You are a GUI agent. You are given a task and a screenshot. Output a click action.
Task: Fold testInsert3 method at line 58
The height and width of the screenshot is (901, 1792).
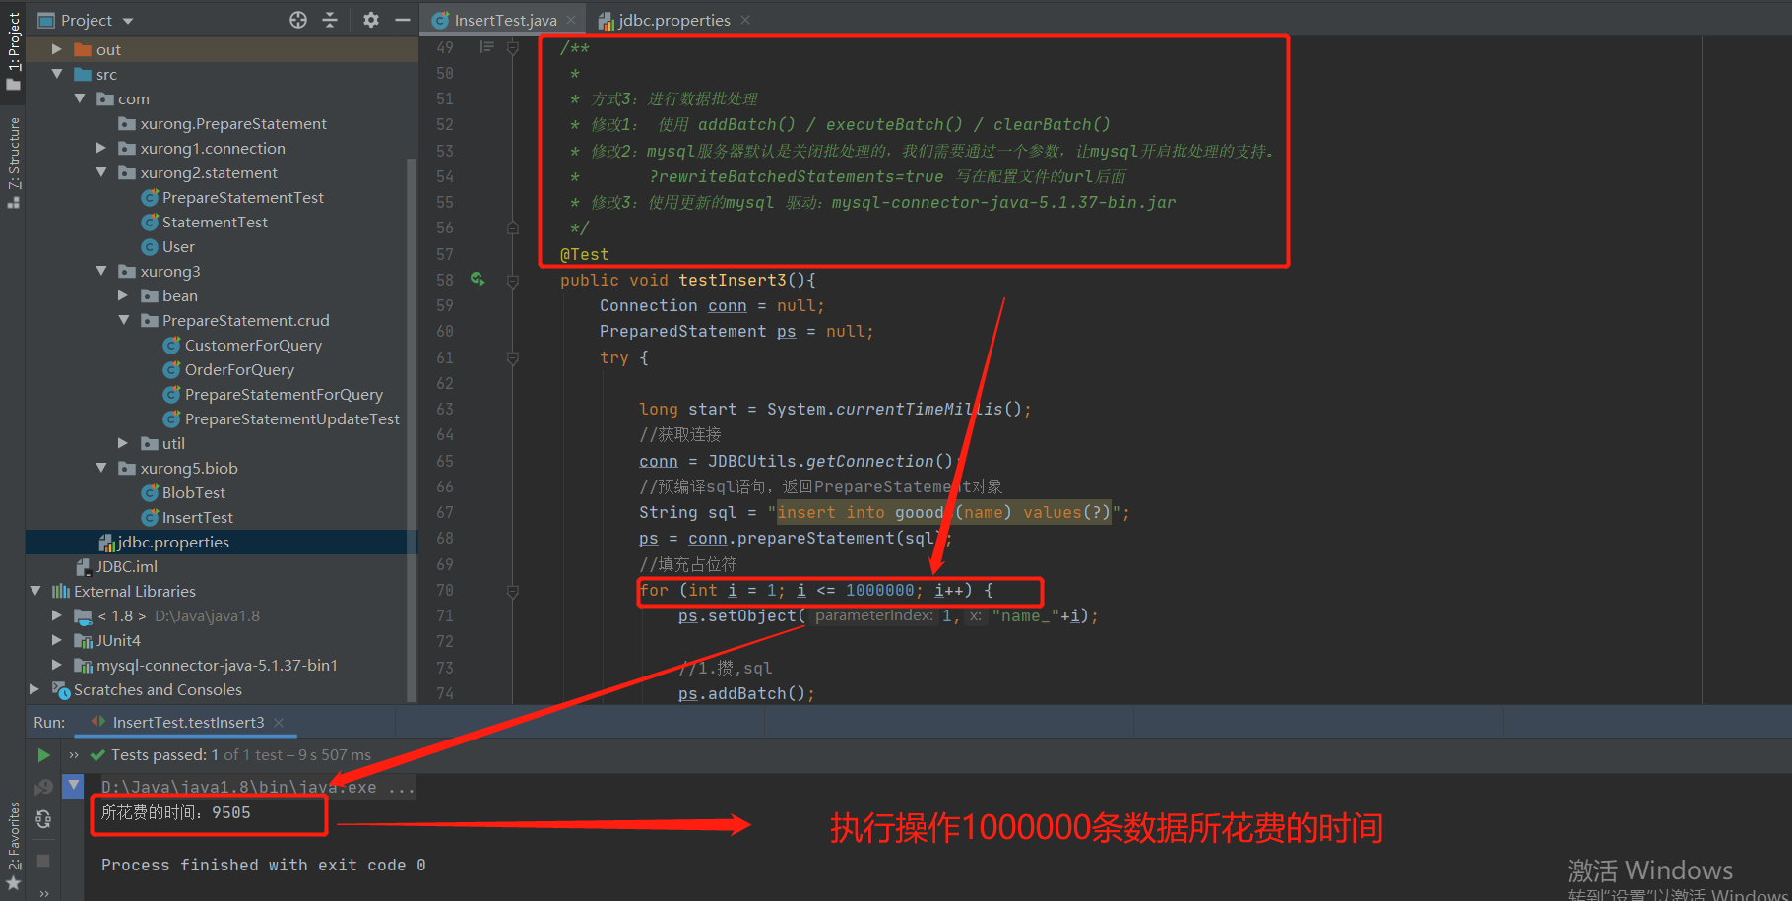[513, 281]
